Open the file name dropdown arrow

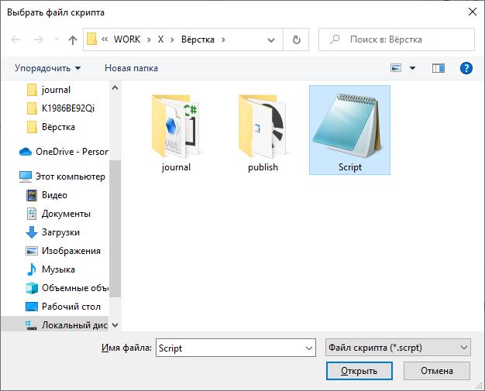[x=309, y=348]
